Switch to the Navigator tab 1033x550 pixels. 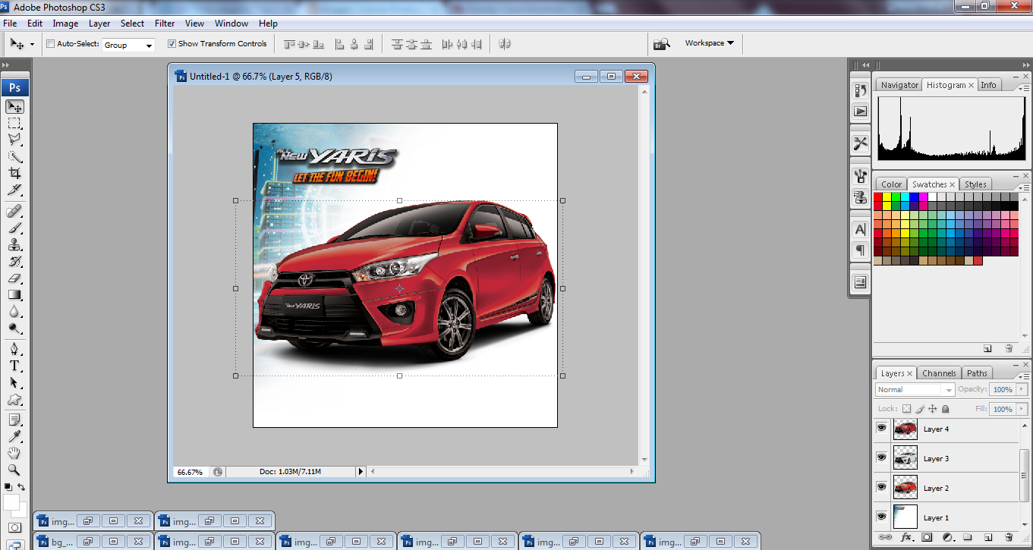899,85
